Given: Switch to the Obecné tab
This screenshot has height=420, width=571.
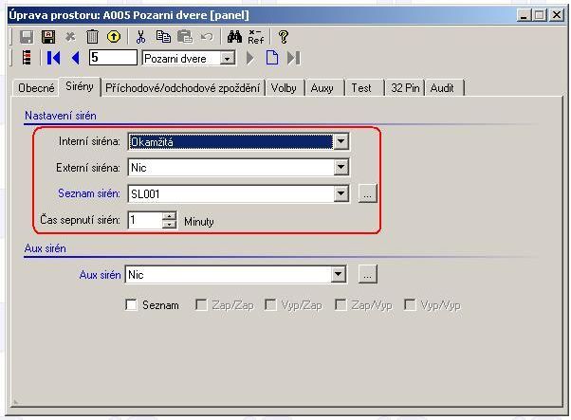Looking at the screenshot, I should (37, 87).
